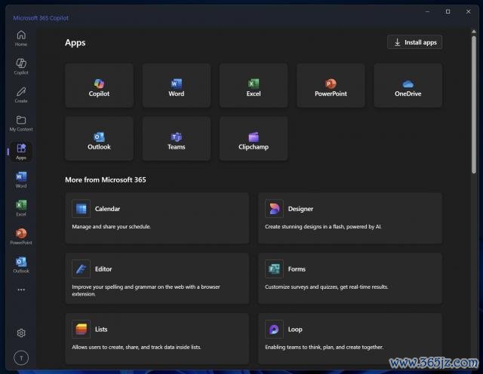
Task: Click the Forms app icon
Action: [274, 268]
